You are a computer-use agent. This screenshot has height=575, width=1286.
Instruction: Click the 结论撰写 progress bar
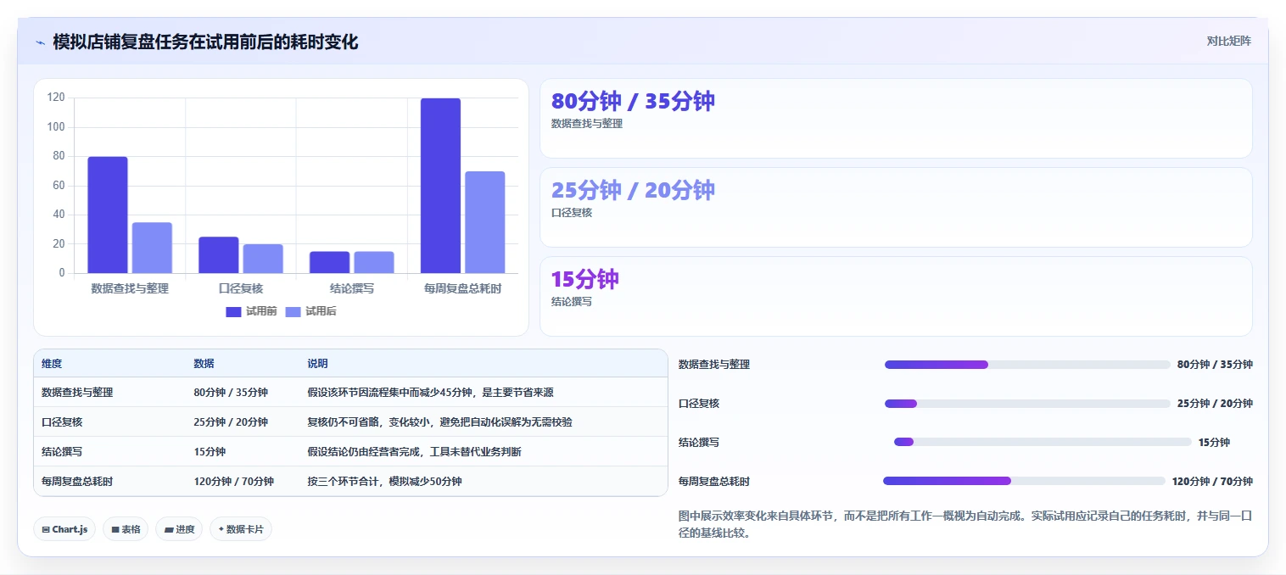(1043, 442)
